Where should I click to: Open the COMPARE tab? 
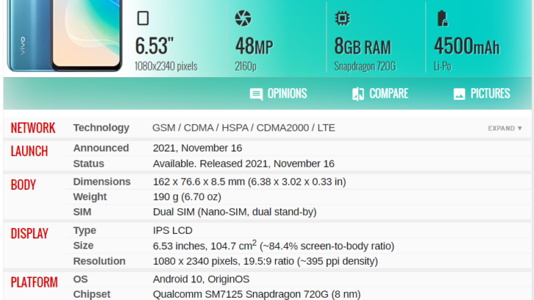coord(380,94)
